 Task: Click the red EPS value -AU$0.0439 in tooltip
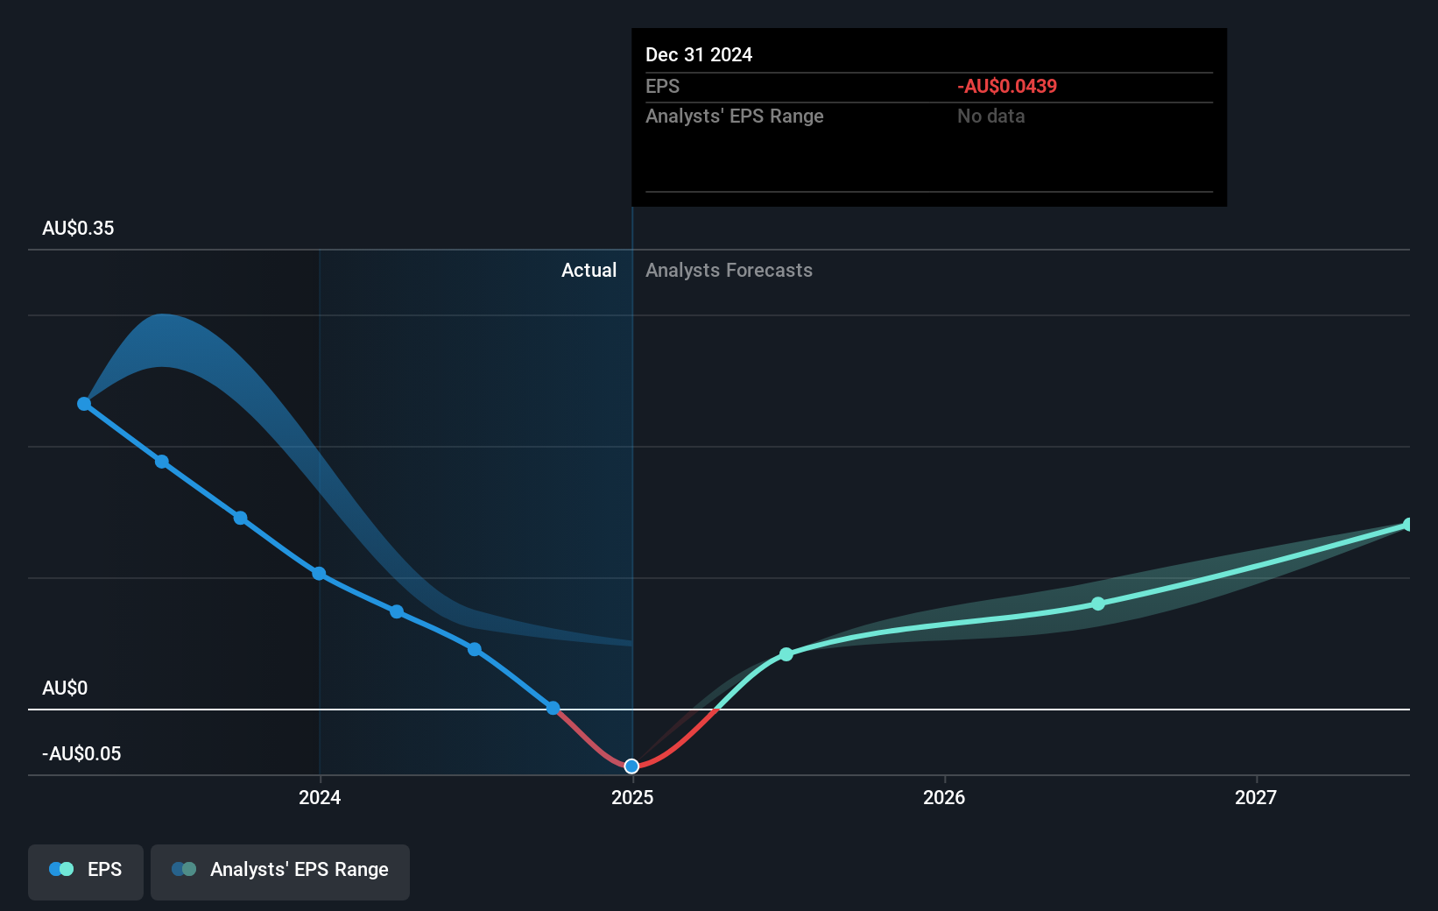point(1007,86)
